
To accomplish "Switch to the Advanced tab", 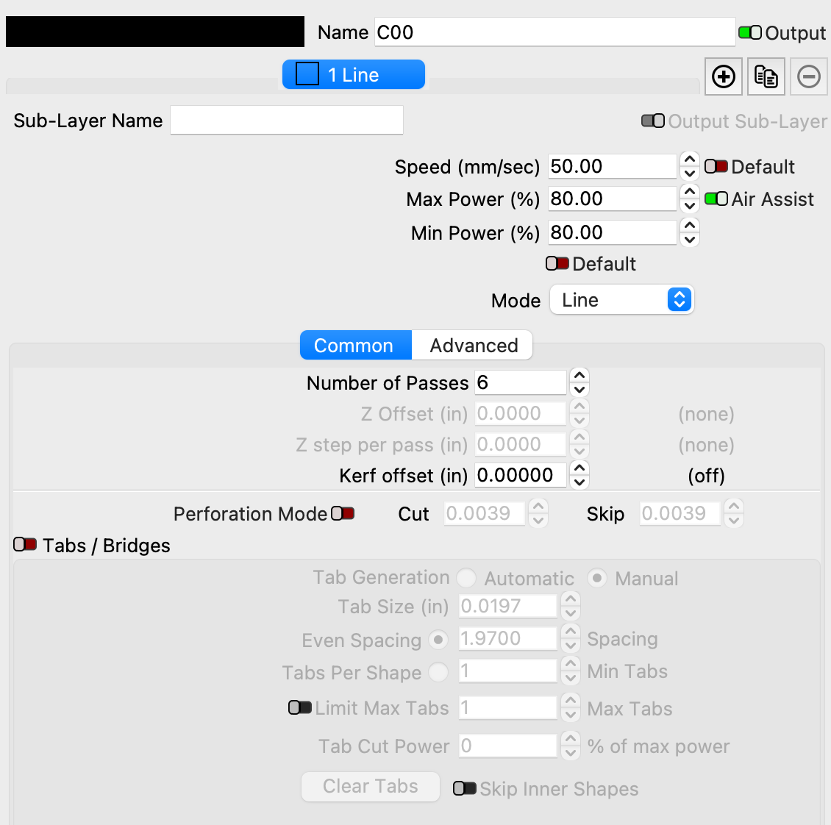I will coord(474,346).
